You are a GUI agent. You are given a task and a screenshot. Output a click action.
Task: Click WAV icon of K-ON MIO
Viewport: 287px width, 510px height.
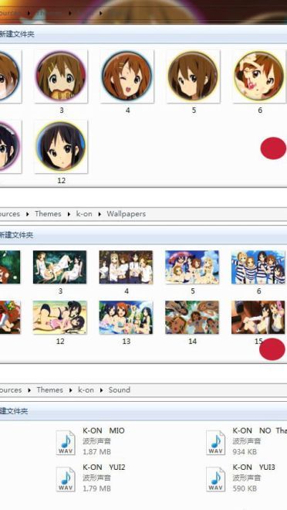point(66,442)
